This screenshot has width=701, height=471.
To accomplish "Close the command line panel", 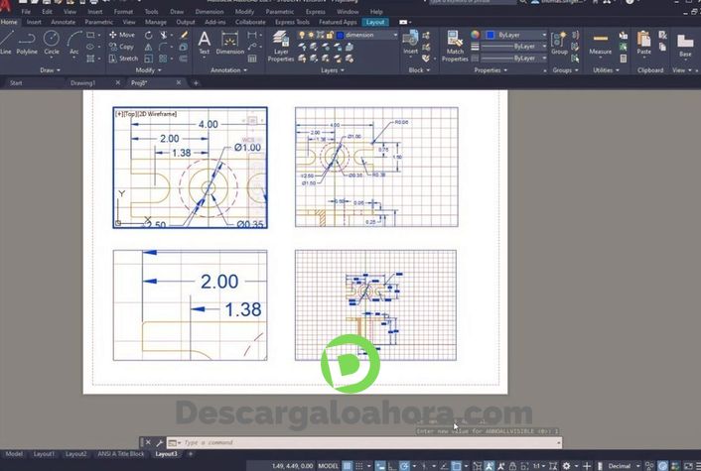I will click(148, 443).
